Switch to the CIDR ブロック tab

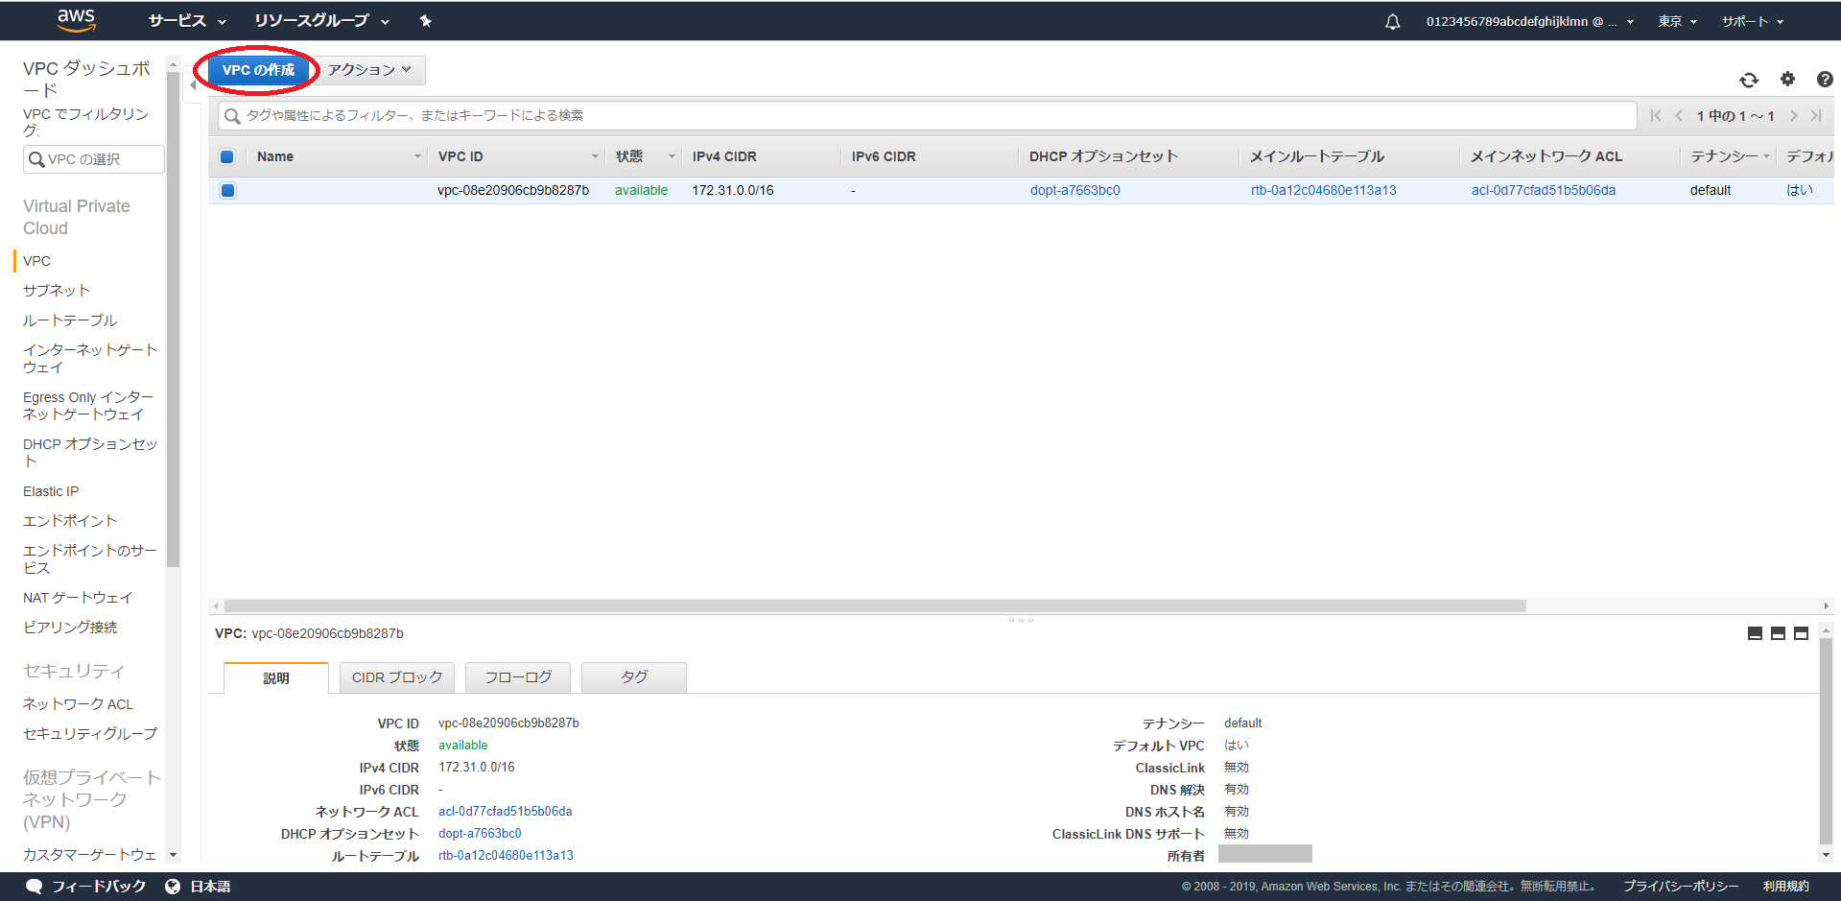(396, 676)
